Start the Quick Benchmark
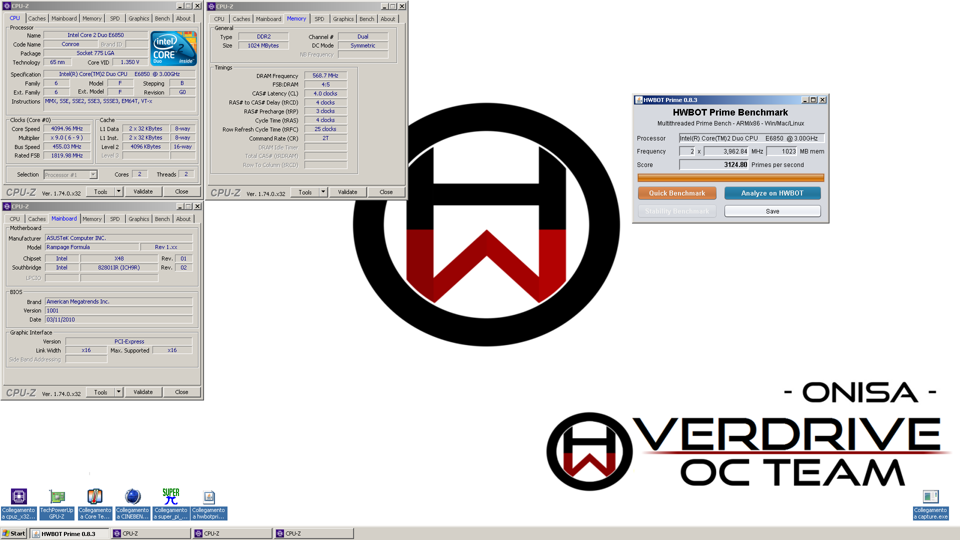This screenshot has height=540, width=960. [x=677, y=193]
